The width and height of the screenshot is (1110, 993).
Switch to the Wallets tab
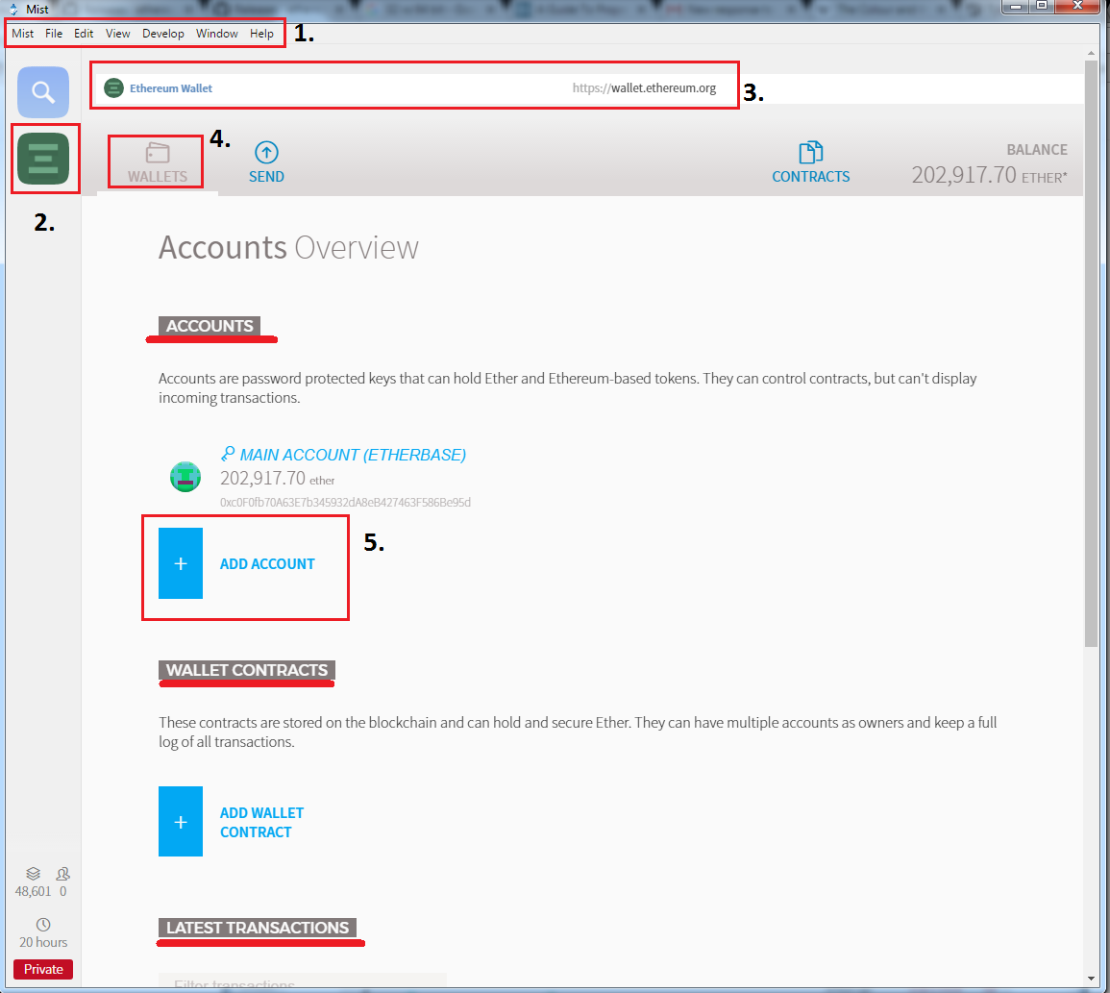(158, 163)
